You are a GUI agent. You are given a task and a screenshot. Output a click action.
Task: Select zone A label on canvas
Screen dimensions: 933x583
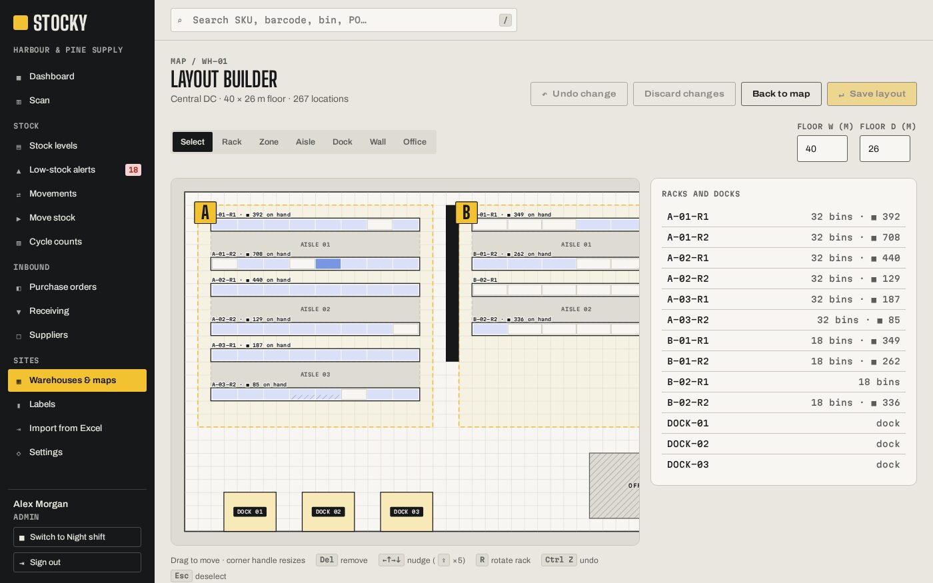pos(205,213)
